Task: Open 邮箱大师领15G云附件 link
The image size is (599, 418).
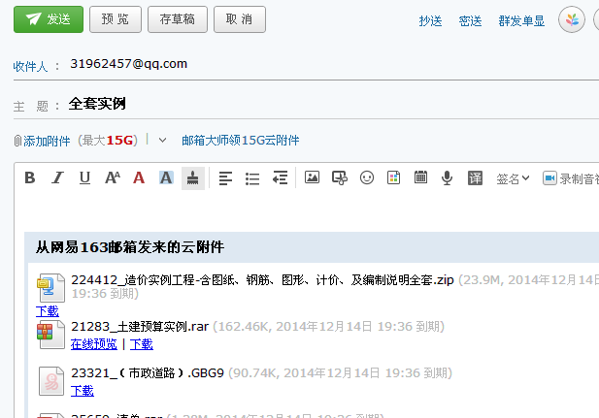Action: point(241,141)
